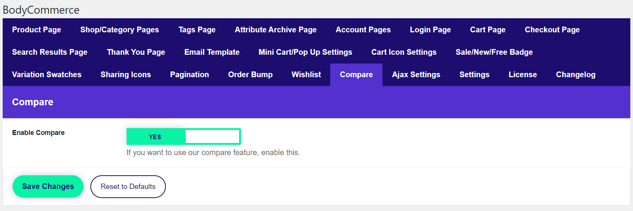633x211 pixels.
Task: Open the Account Pages tab
Action: tap(363, 30)
